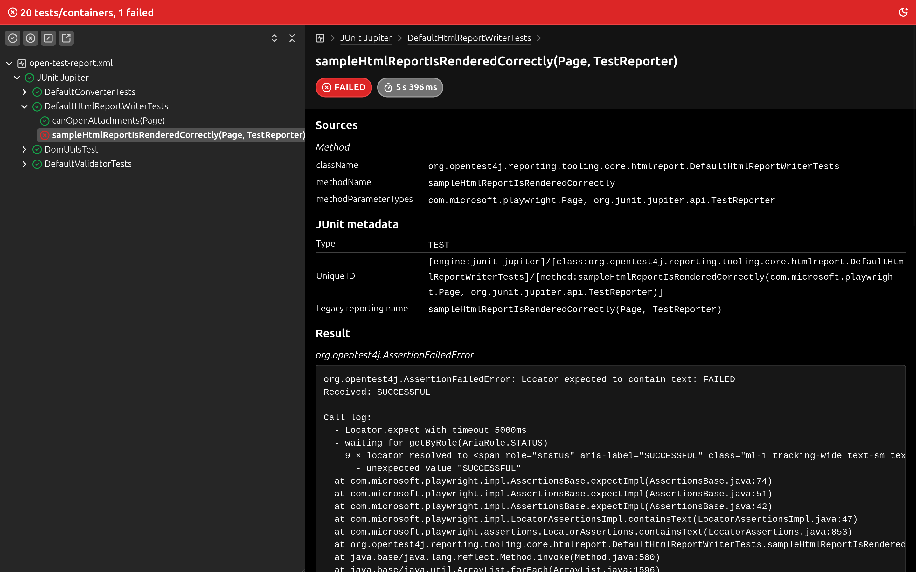Expand the DomUtilsTest node

pyautogui.click(x=24, y=149)
